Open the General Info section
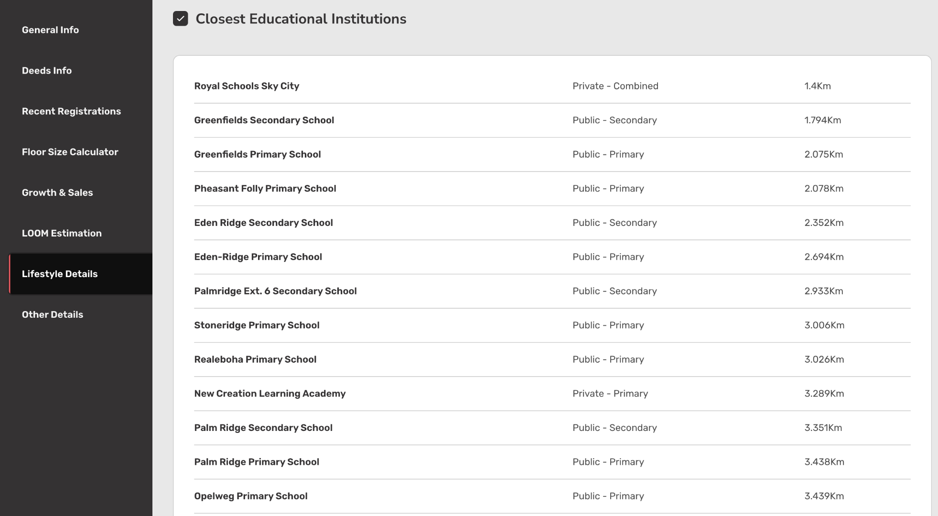This screenshot has width=938, height=516. tap(50, 30)
